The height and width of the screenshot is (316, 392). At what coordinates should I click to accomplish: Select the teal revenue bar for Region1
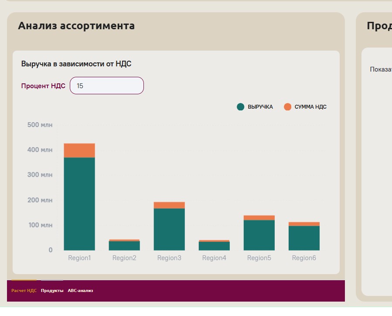pos(79,203)
